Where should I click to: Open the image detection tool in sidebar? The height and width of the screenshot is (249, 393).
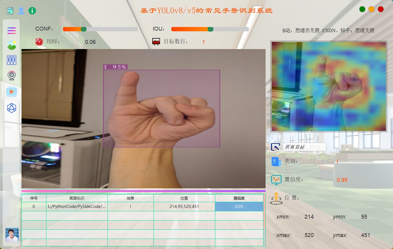click(12, 45)
